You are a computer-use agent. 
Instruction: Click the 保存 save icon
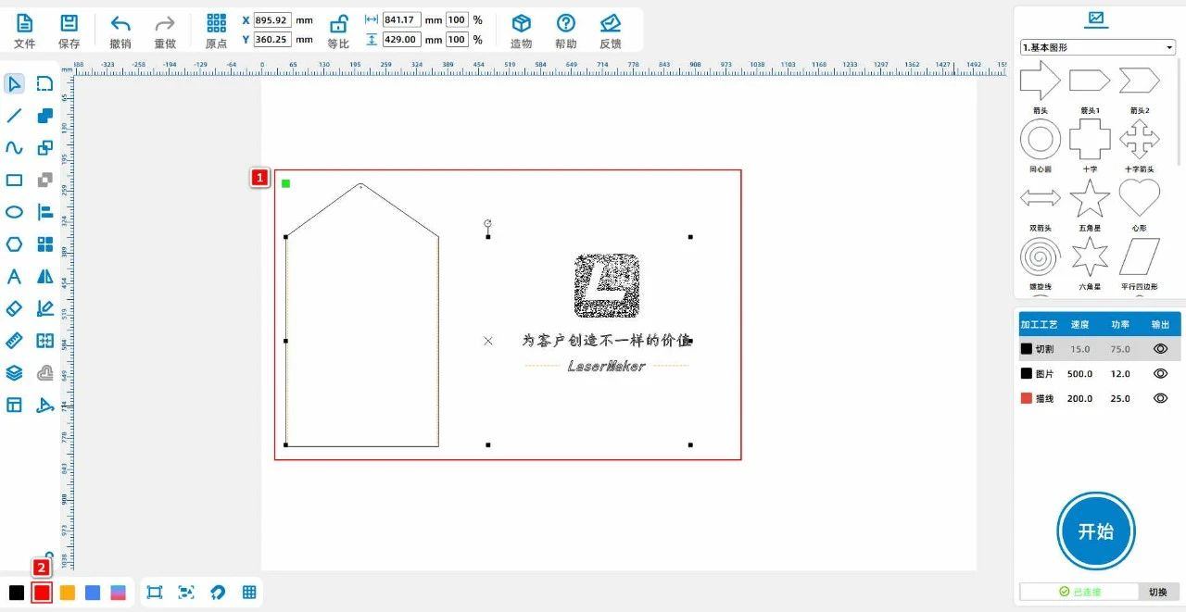pyautogui.click(x=69, y=24)
